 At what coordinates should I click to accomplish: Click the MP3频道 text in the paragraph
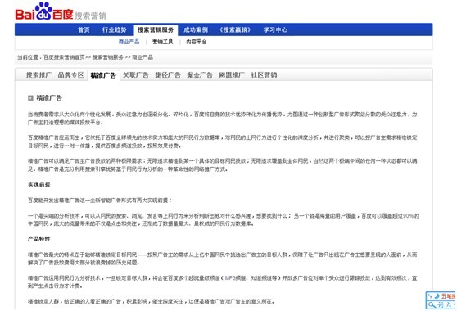click(x=236, y=278)
